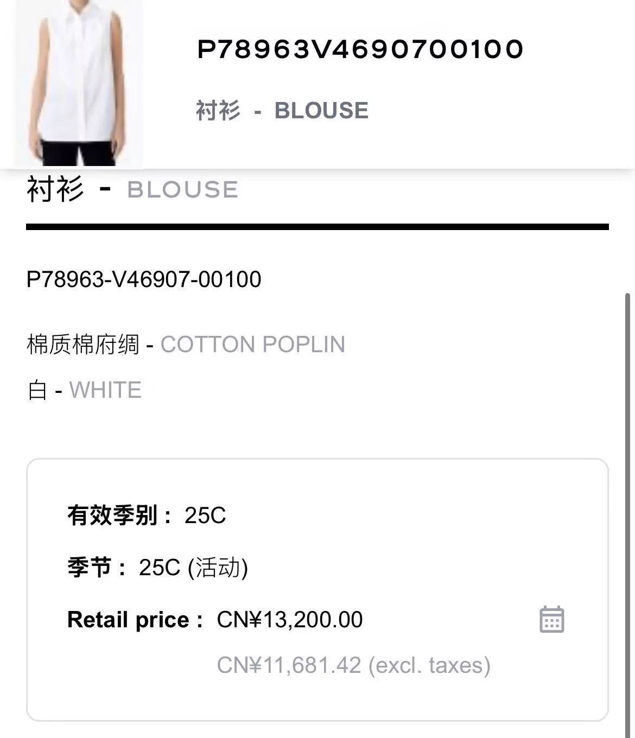Click the price information card
This screenshot has width=635, height=738.
[x=317, y=590]
